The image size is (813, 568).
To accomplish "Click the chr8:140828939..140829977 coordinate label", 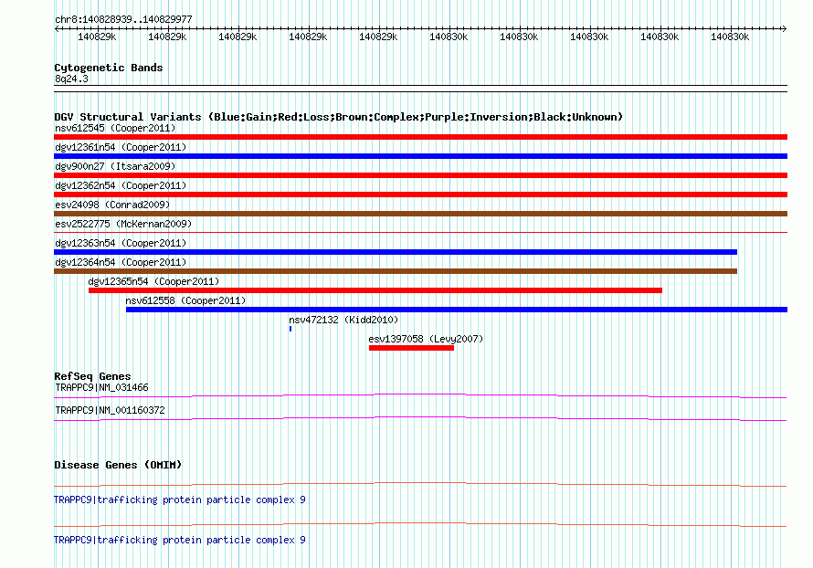I will [123, 19].
